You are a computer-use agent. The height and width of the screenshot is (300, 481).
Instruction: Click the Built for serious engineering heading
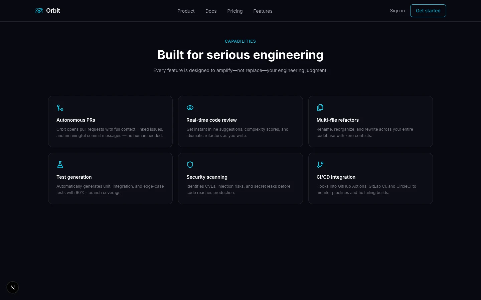(x=240, y=55)
